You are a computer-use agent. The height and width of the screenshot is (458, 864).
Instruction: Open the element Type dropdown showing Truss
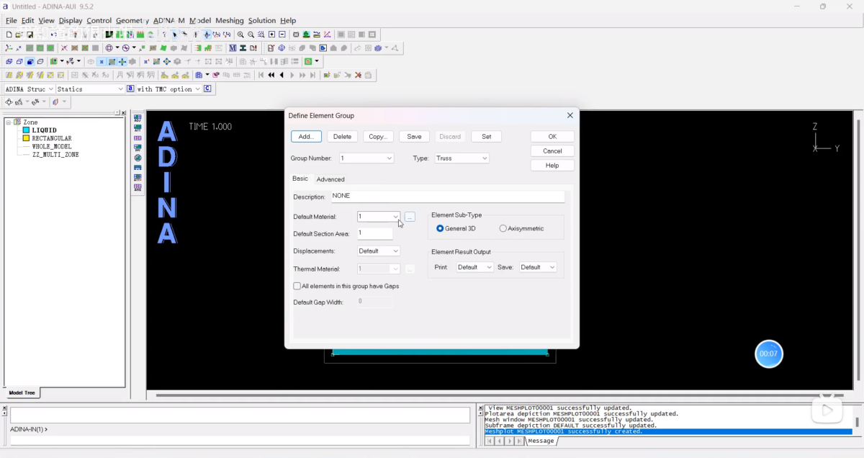point(484,158)
